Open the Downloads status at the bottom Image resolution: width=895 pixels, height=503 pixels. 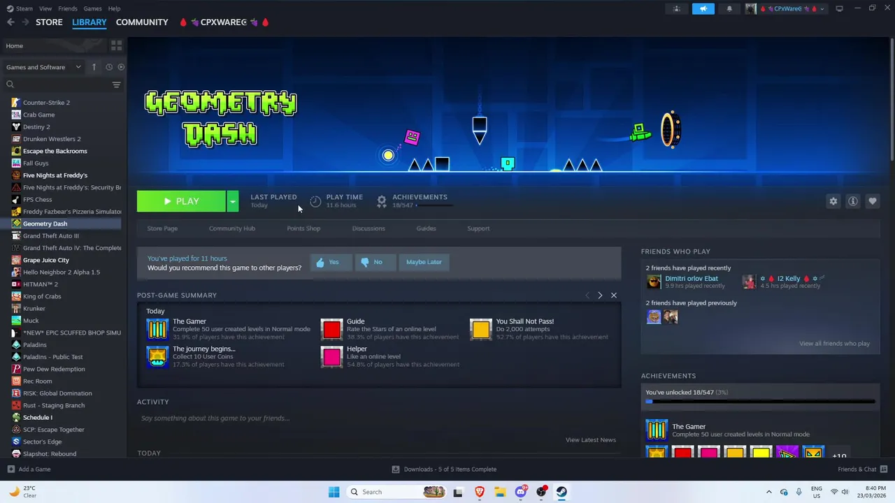click(444, 469)
